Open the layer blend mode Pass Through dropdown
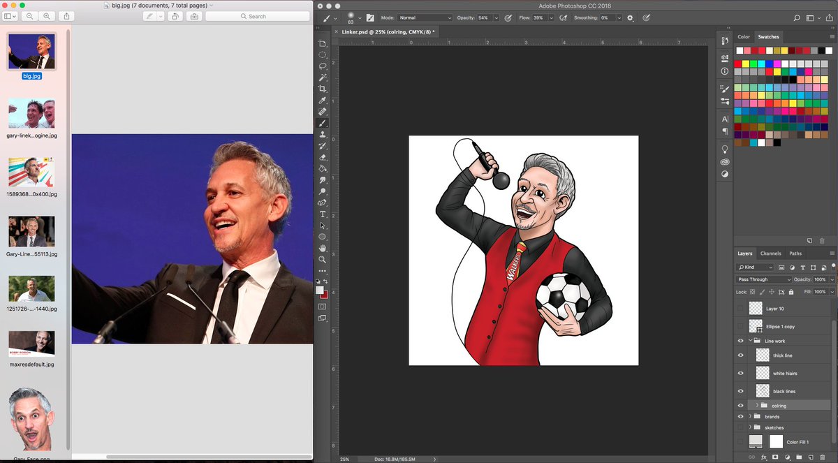Screen dimensions: 838x463 pos(765,279)
